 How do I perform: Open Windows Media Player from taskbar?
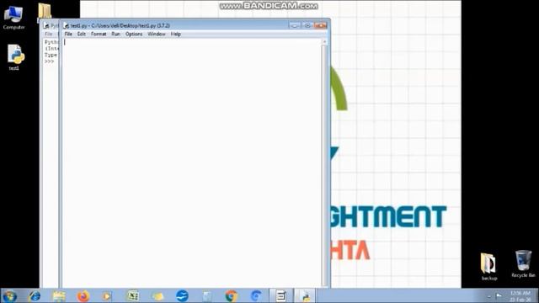click(107, 295)
